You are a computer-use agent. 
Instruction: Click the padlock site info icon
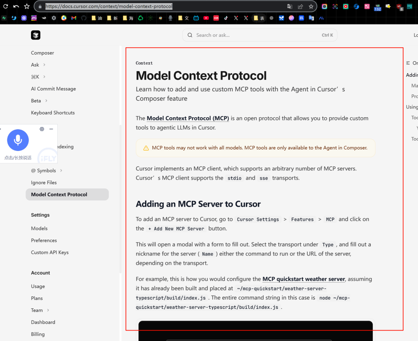pyautogui.click(x=40, y=7)
